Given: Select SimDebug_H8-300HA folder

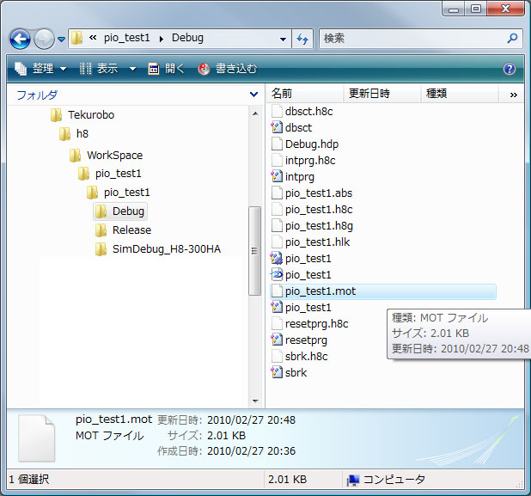Looking at the screenshot, I should tap(166, 248).
